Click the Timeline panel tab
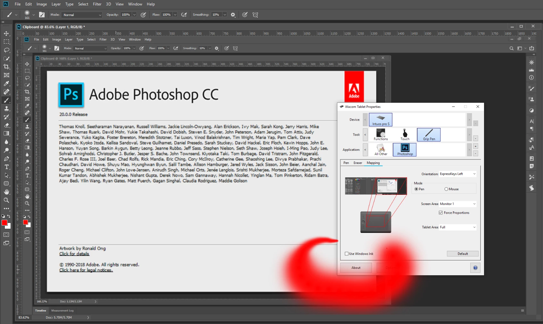The height and width of the screenshot is (324, 543). 41,311
